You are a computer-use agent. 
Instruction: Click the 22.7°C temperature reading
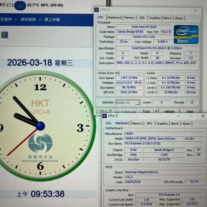coord(33,5)
